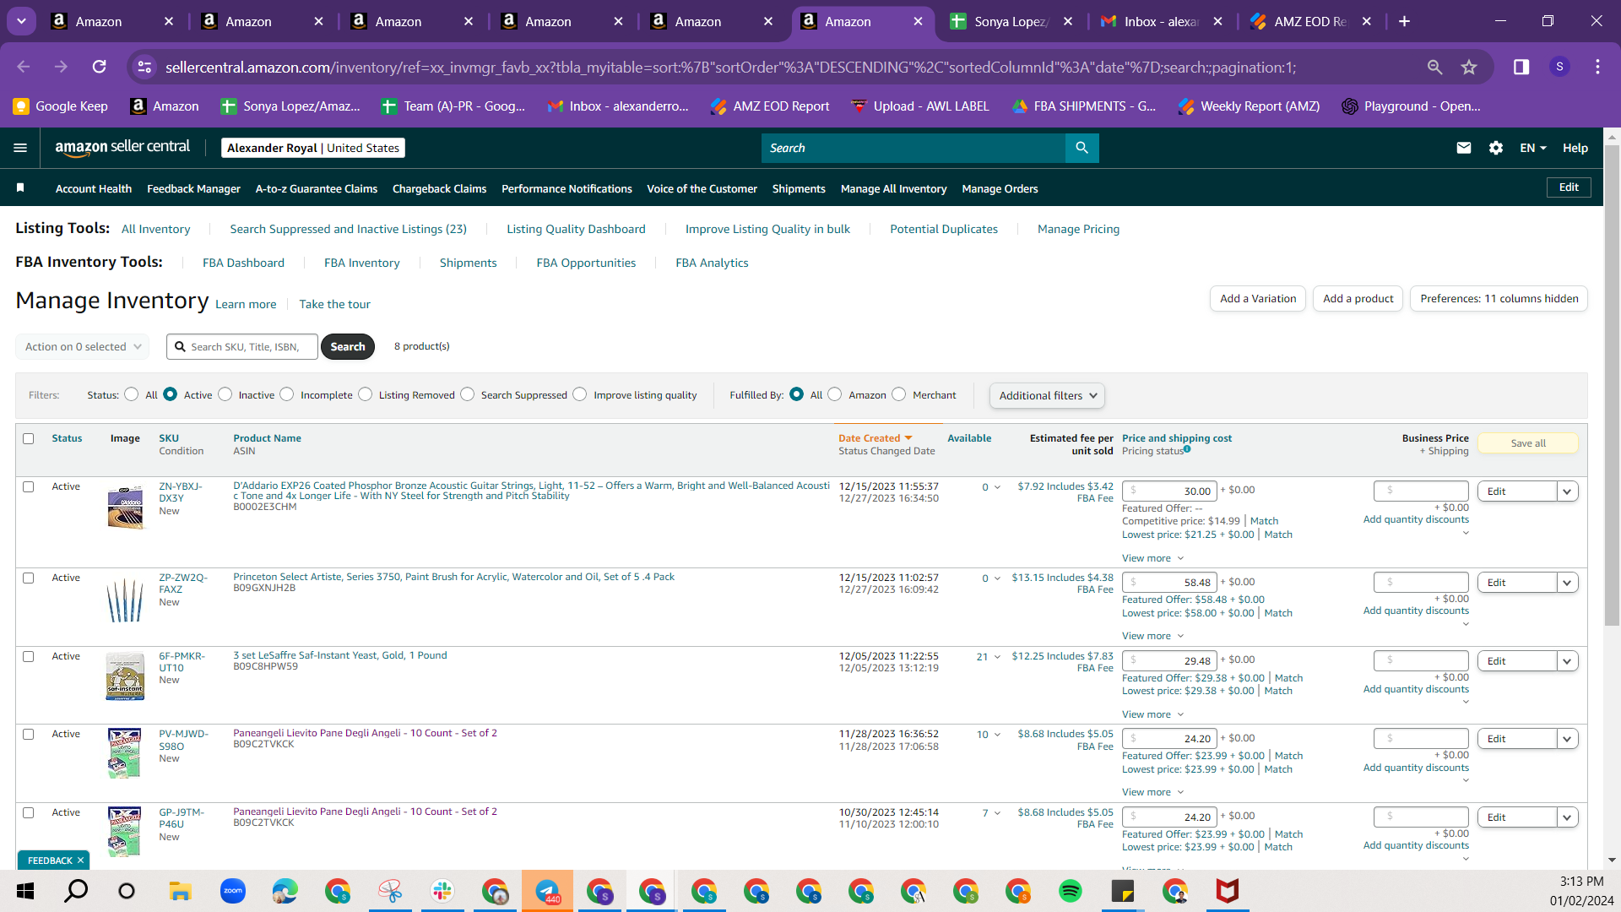Open the Action on 0 selected dropdown
Viewport: 1621px width, 912px height.
83,346
